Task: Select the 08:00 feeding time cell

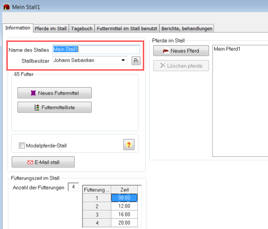Action: [124, 198]
